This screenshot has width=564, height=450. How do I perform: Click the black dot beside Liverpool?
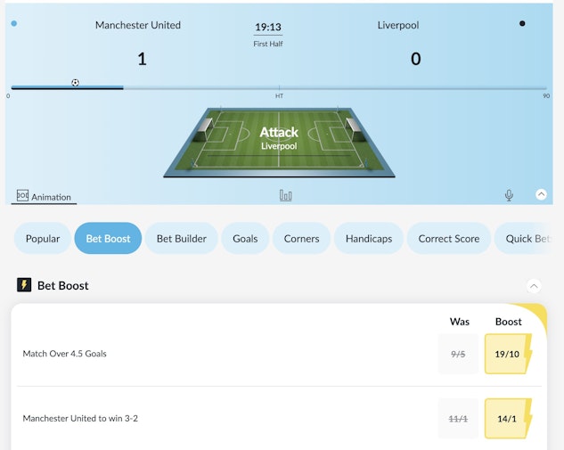[x=522, y=24]
